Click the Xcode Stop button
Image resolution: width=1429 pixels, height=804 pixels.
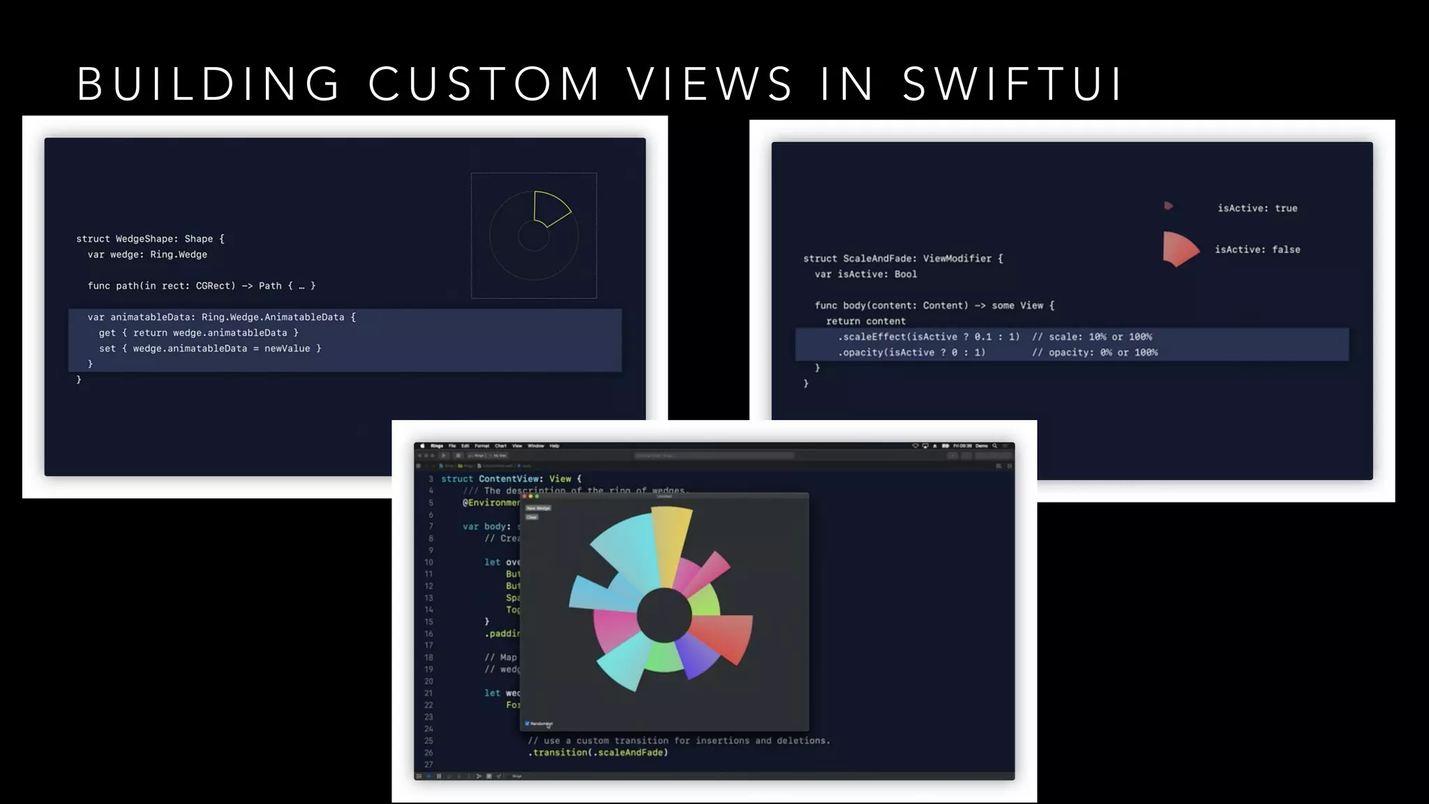tap(458, 456)
